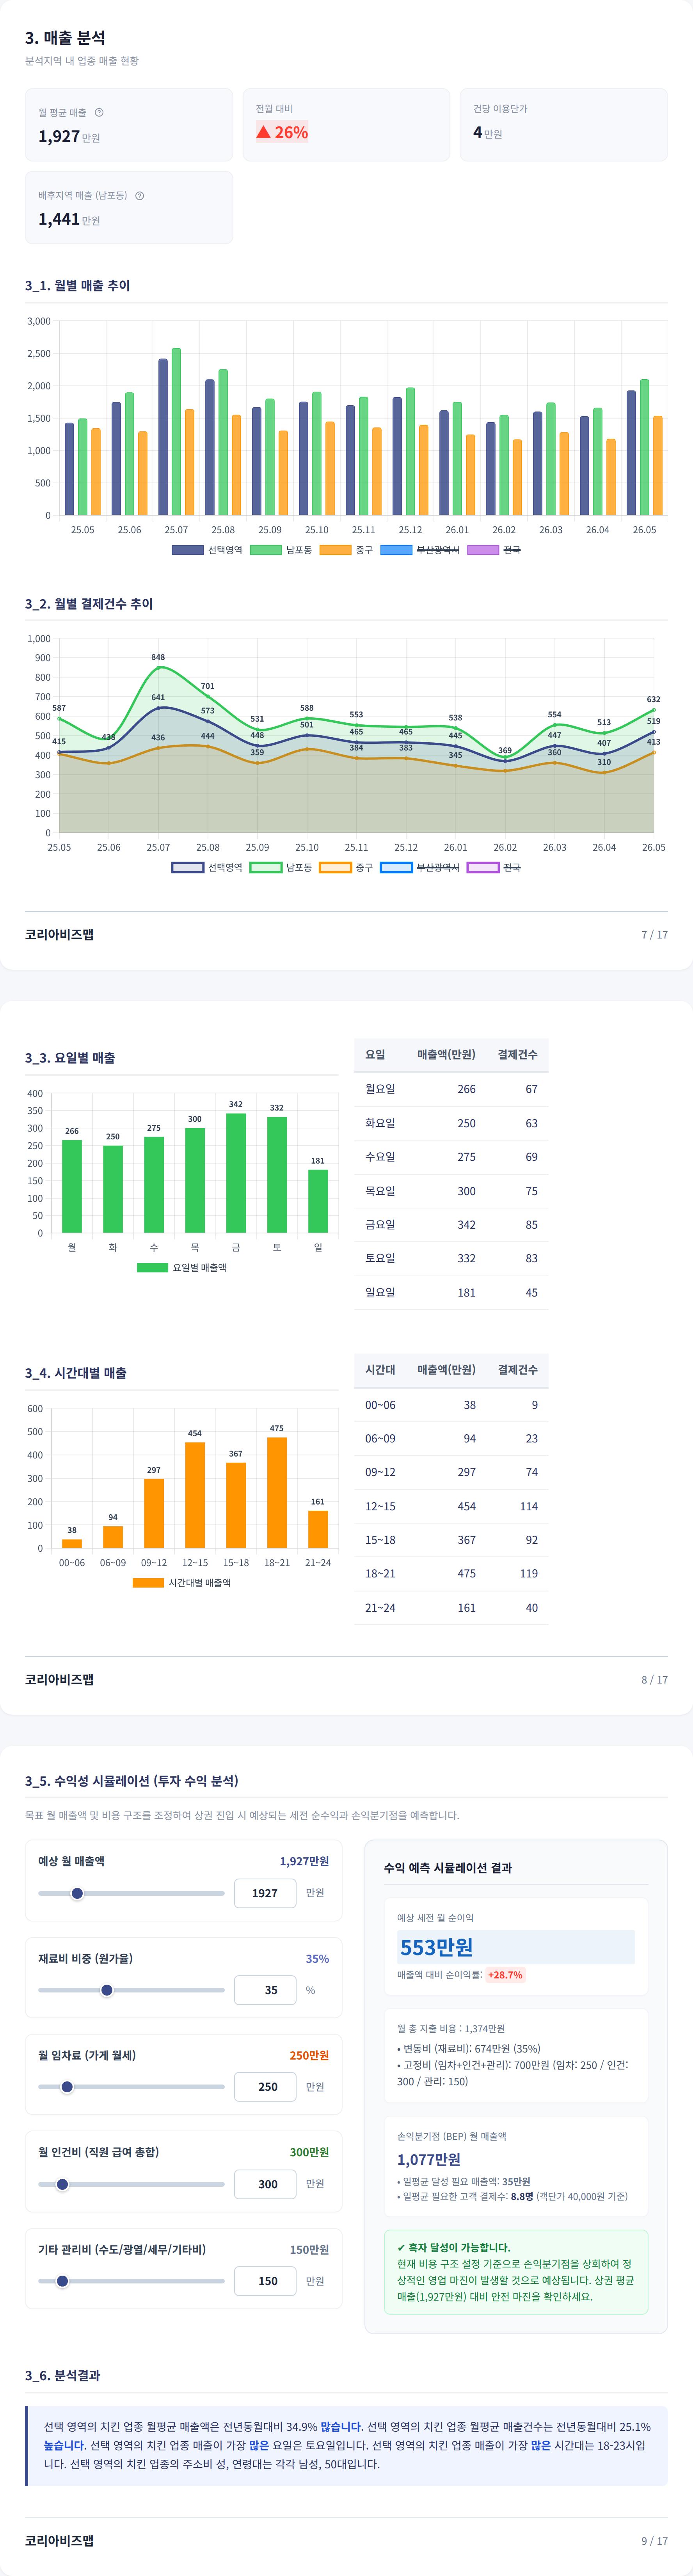Enable 전국 series in payment count line chart
The width and height of the screenshot is (693, 2576).
tap(494, 867)
